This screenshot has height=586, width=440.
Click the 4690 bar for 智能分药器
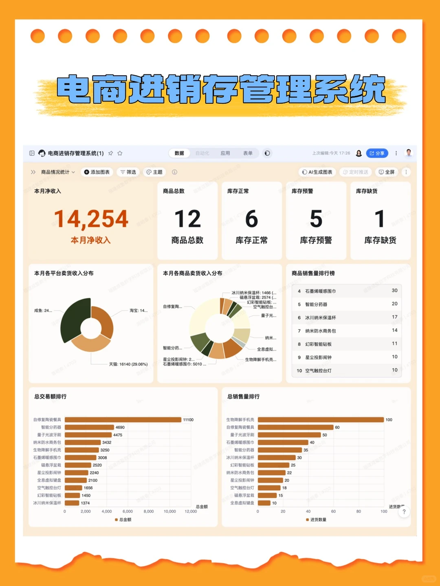click(89, 427)
